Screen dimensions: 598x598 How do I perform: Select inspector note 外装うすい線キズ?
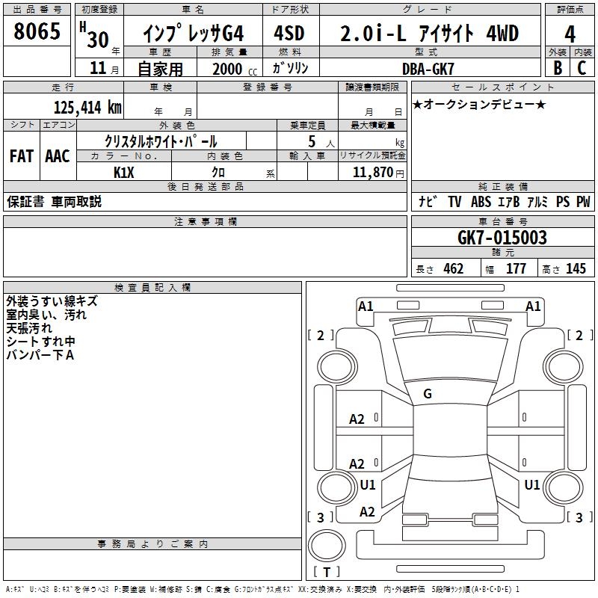(52, 301)
